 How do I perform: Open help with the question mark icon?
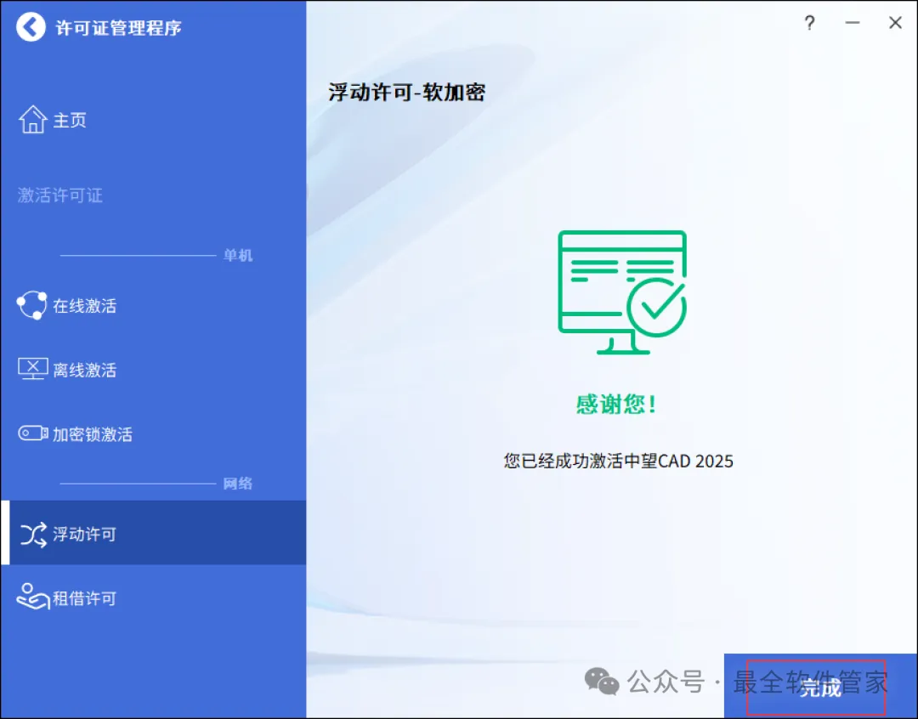[810, 23]
